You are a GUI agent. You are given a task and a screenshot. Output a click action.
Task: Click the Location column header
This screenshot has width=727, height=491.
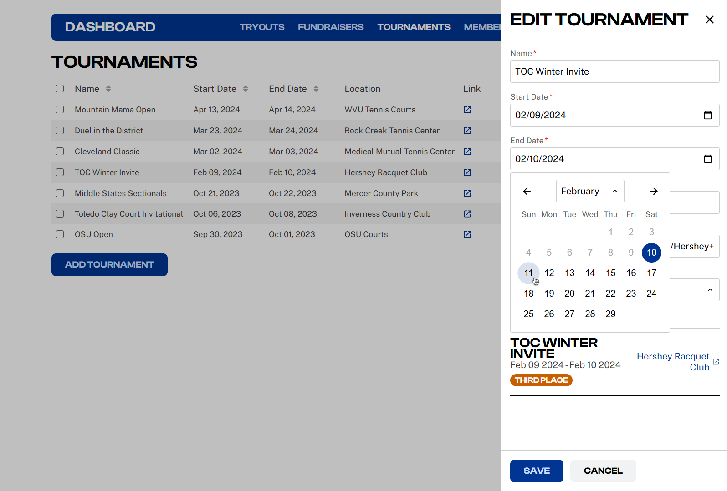[x=362, y=89]
